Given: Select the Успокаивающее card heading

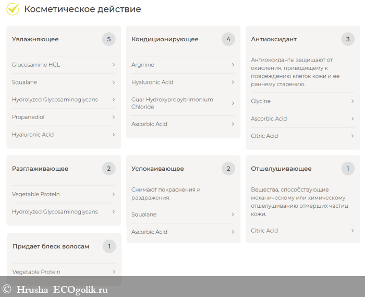Looking at the screenshot, I should click(157, 169).
